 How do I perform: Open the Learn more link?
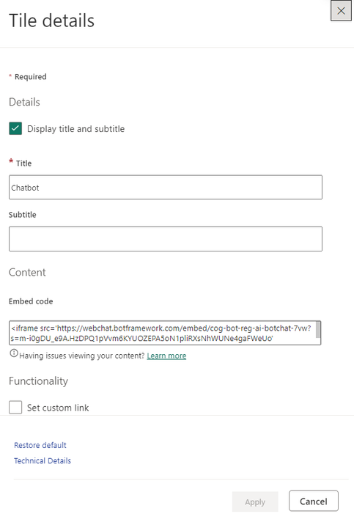coord(166,356)
